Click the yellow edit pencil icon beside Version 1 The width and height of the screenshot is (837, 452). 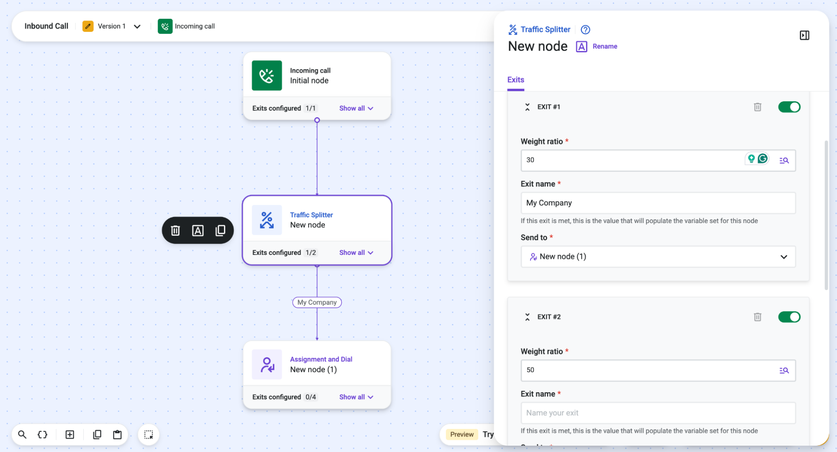[x=88, y=26]
